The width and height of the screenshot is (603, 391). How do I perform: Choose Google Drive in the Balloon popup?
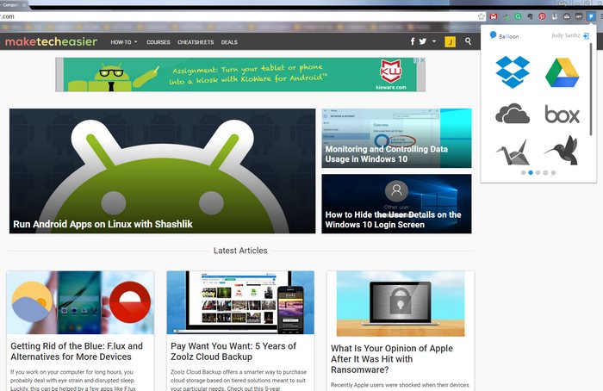[562, 71]
